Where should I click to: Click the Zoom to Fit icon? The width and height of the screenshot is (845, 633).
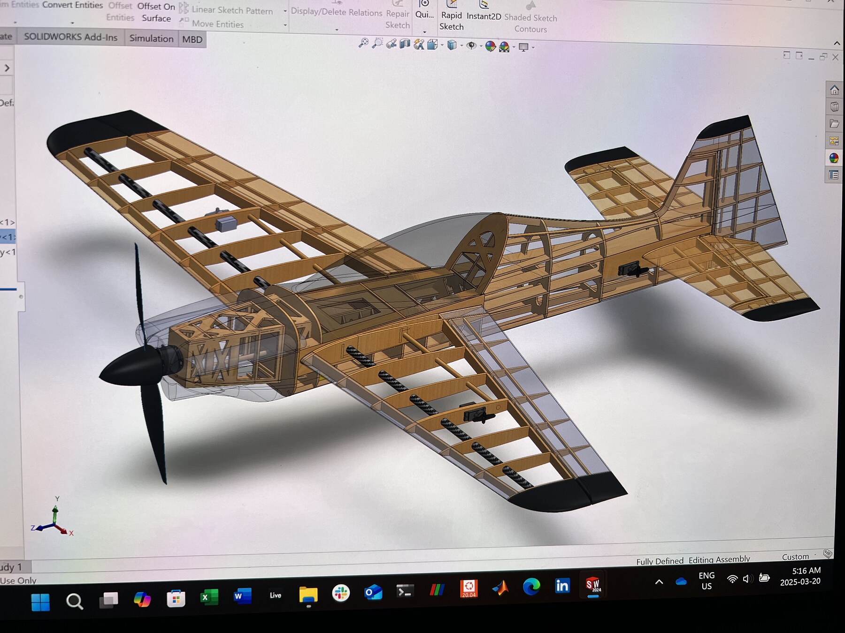363,44
